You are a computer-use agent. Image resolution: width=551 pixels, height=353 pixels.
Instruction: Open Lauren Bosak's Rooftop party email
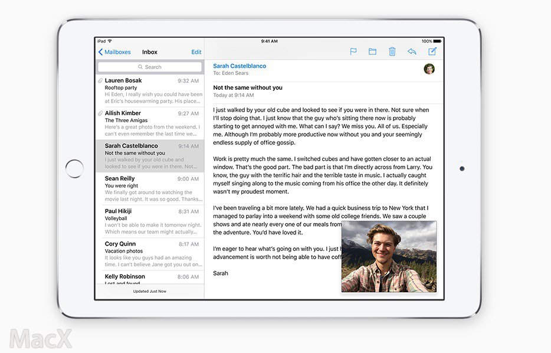[x=150, y=90]
